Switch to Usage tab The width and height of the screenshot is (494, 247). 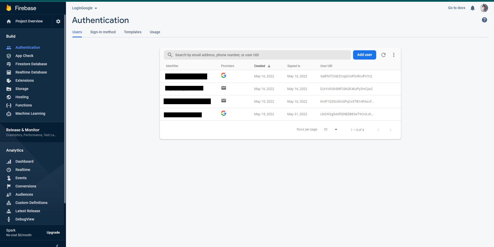(155, 32)
